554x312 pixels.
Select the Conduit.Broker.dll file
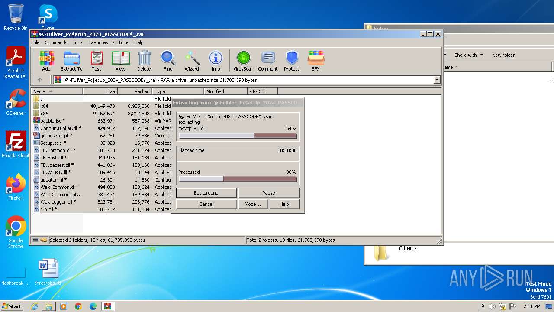pyautogui.click(x=102, y=128)
